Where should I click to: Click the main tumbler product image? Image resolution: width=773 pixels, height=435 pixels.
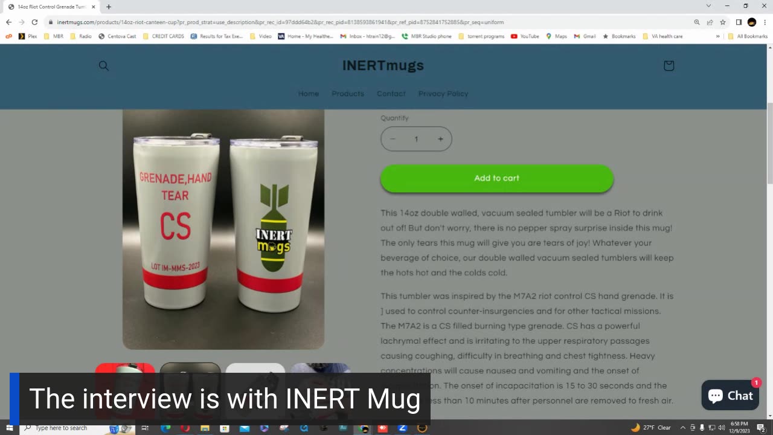pyautogui.click(x=223, y=229)
